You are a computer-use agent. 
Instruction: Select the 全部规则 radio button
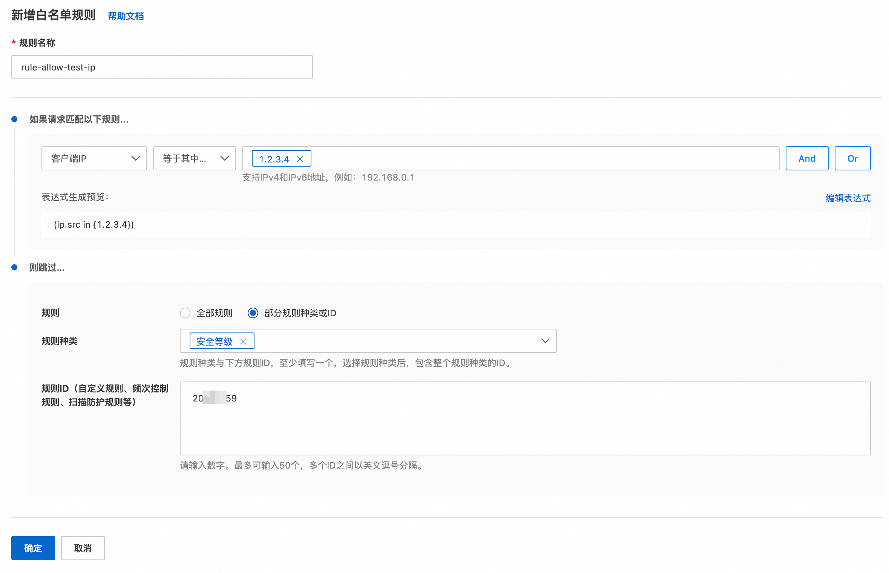(x=185, y=313)
